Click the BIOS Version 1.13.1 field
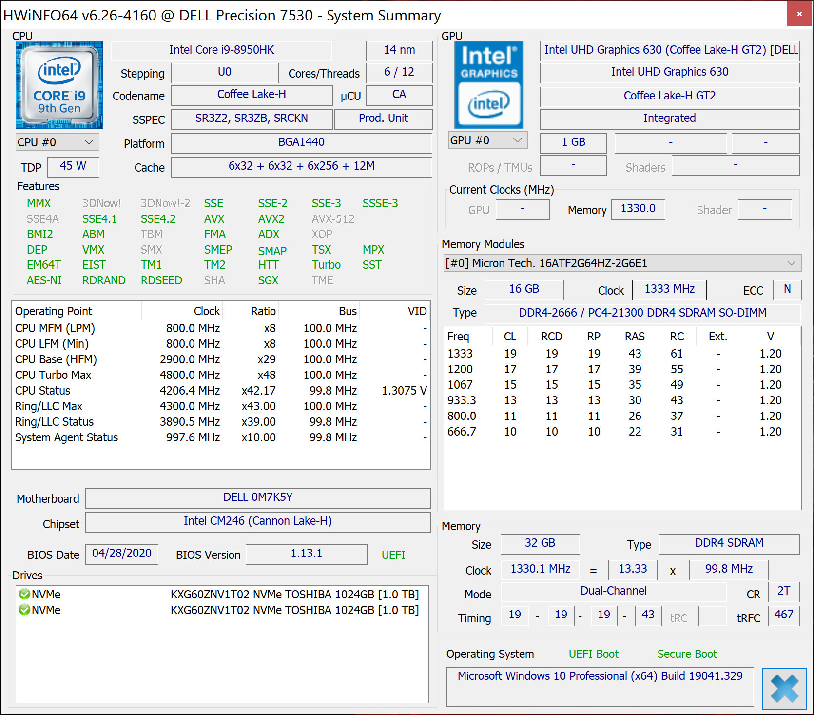This screenshot has height=715, width=814. point(307,554)
